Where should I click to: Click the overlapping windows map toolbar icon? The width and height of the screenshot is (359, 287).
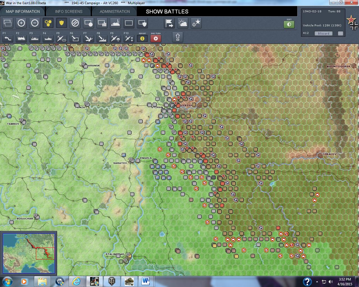8,23
